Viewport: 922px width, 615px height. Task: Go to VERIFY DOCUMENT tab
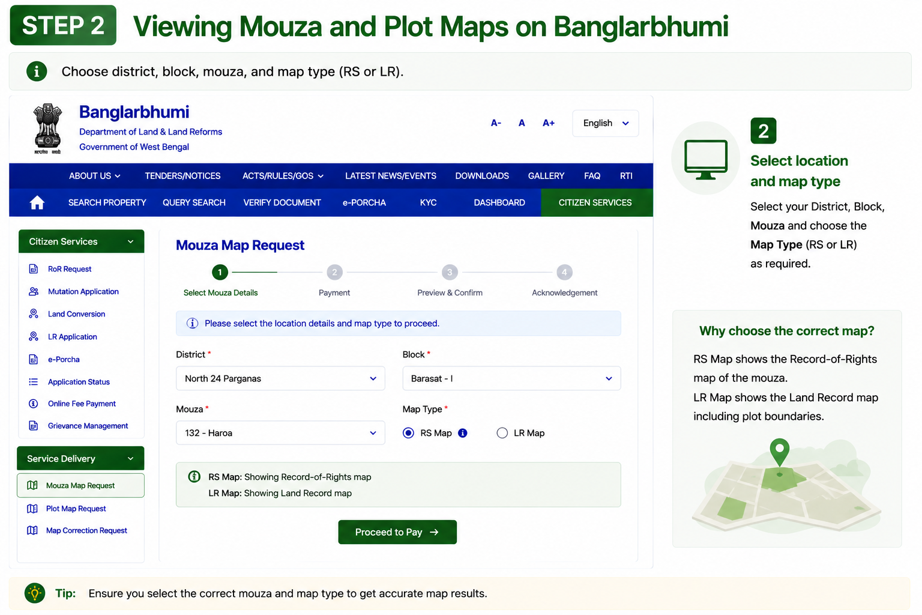(282, 203)
